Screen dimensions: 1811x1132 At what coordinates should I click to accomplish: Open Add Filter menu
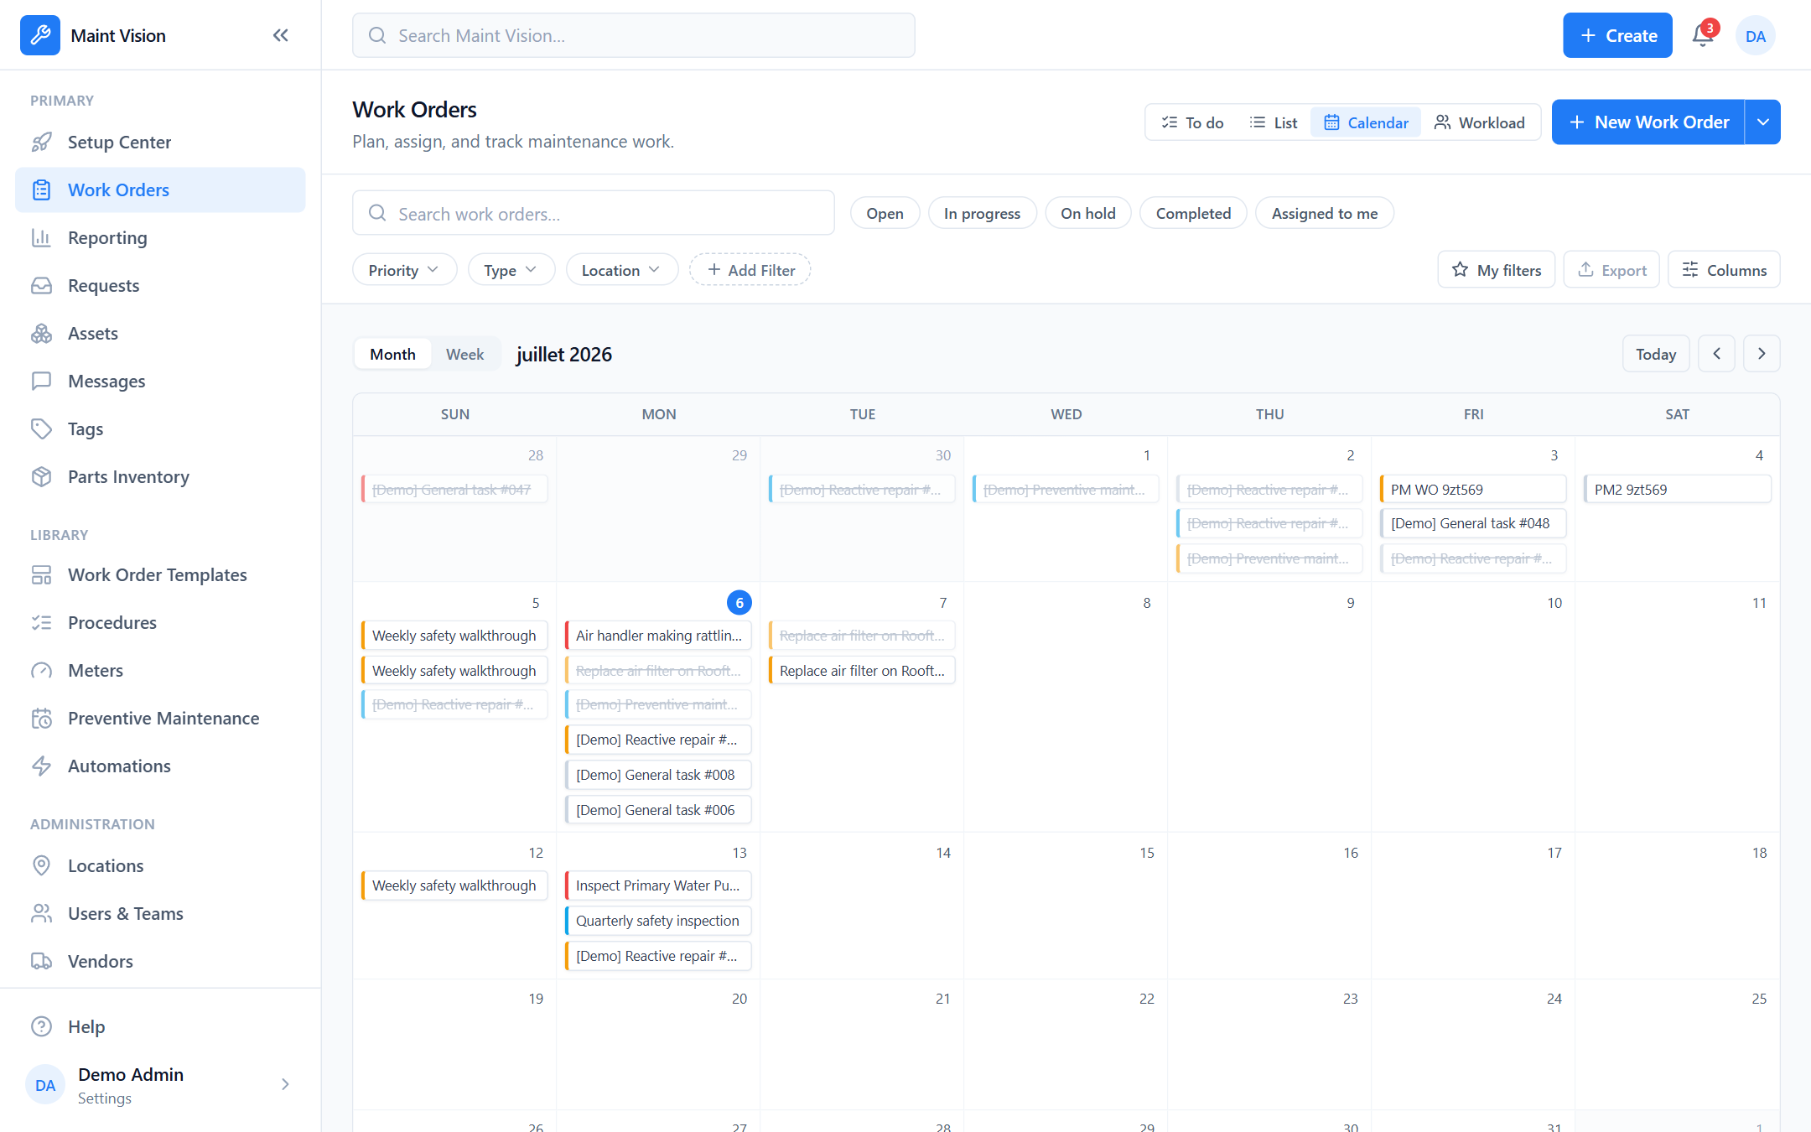pos(750,270)
